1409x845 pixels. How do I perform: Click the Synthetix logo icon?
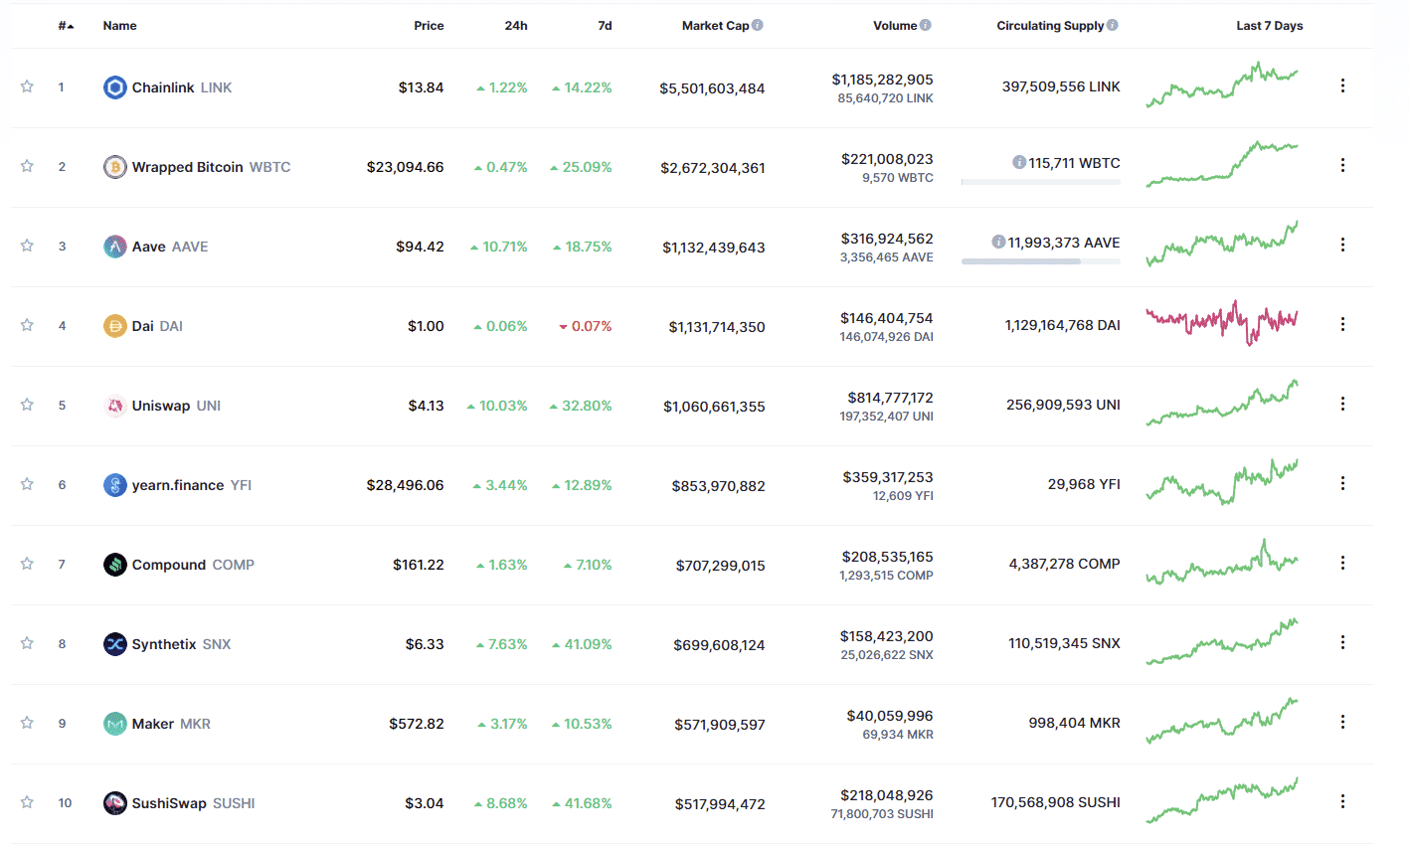(115, 644)
